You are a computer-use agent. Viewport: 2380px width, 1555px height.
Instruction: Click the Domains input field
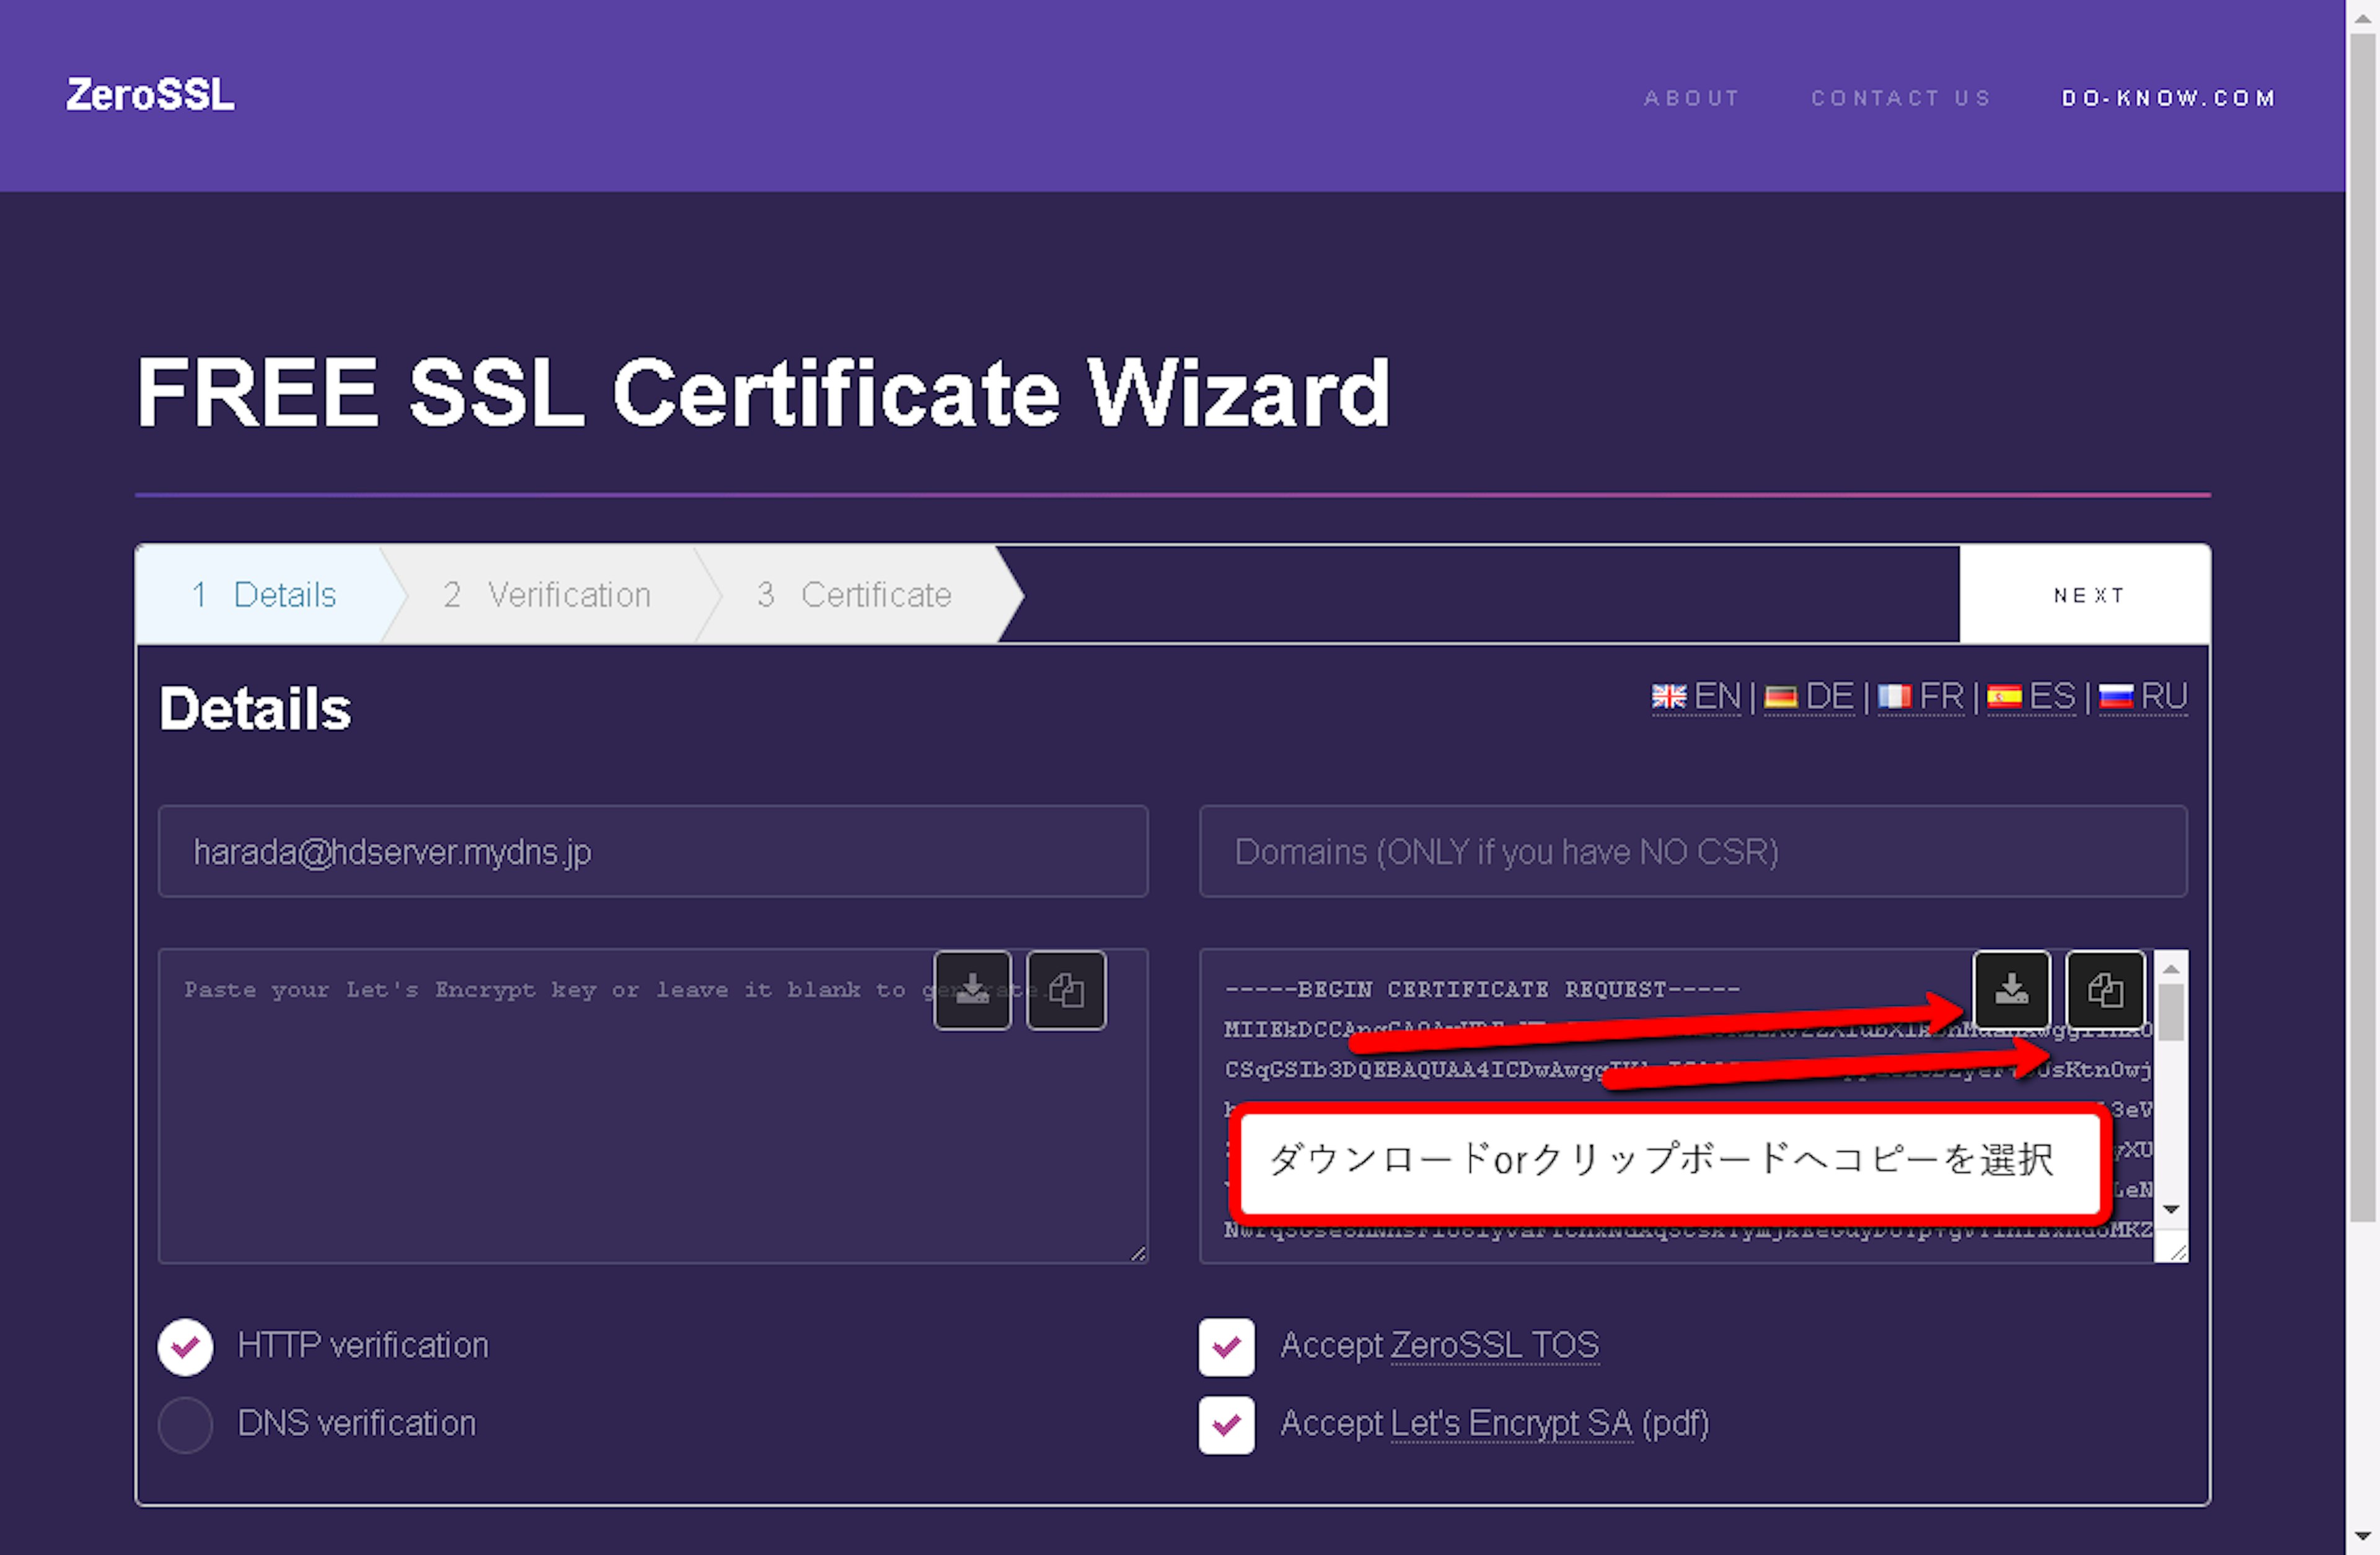1692,851
